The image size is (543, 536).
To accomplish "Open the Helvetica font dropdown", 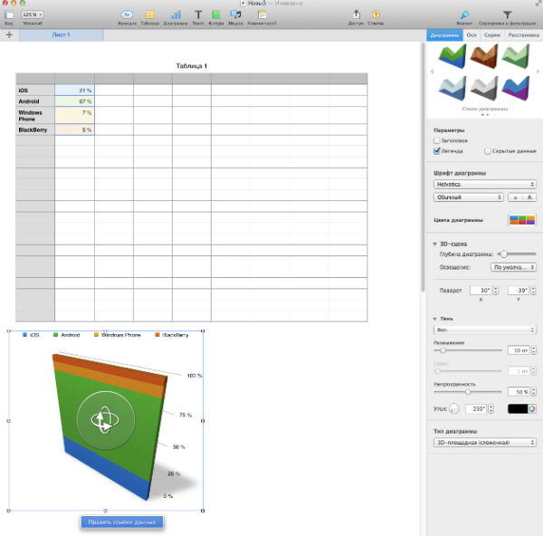I will (x=485, y=185).
